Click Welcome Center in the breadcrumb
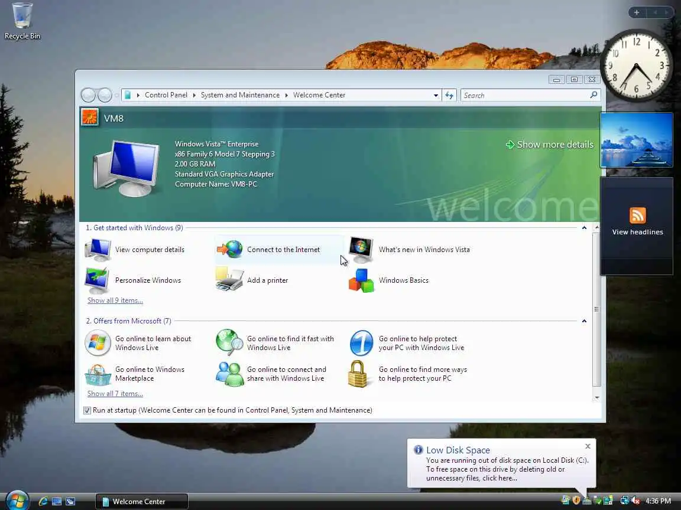Screen dimensions: 681x510 point(319,95)
